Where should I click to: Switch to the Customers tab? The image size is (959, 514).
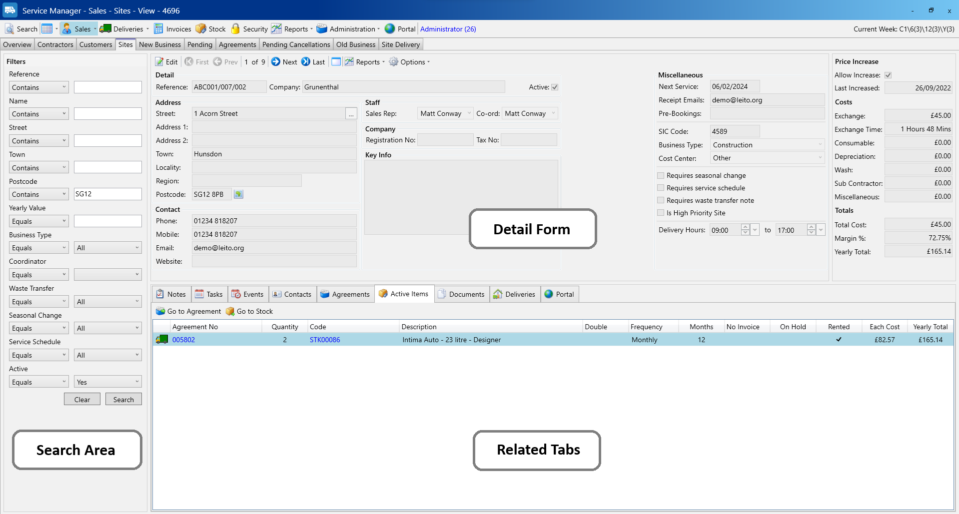coord(95,44)
